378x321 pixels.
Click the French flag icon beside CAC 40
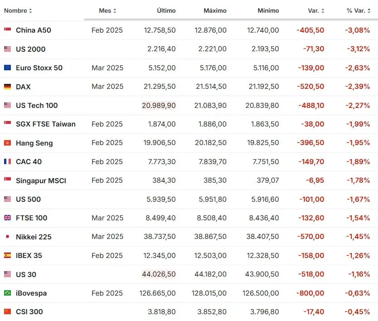click(7, 161)
